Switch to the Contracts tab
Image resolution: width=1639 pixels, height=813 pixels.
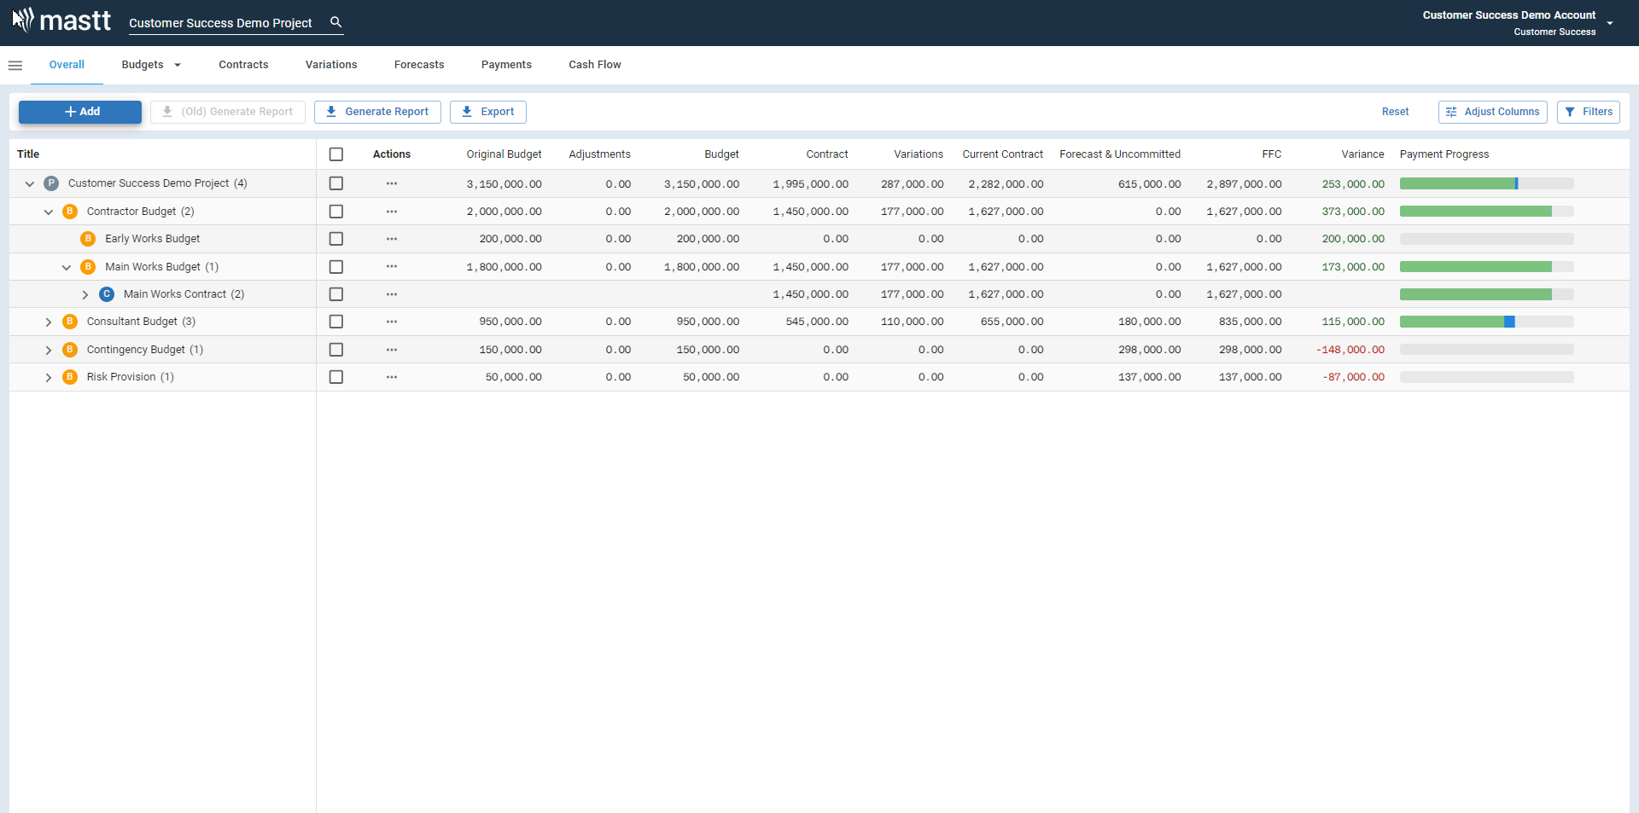[243, 65]
